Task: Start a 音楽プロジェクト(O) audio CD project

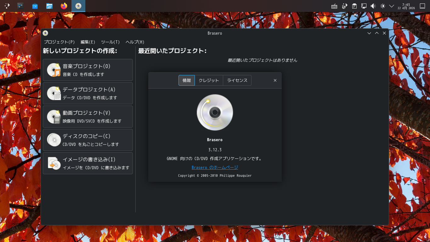Action: 88,70
